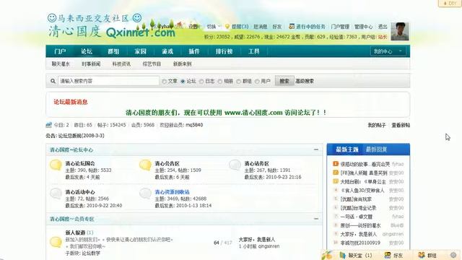Open the 家园 nav menu item

[x=141, y=51]
